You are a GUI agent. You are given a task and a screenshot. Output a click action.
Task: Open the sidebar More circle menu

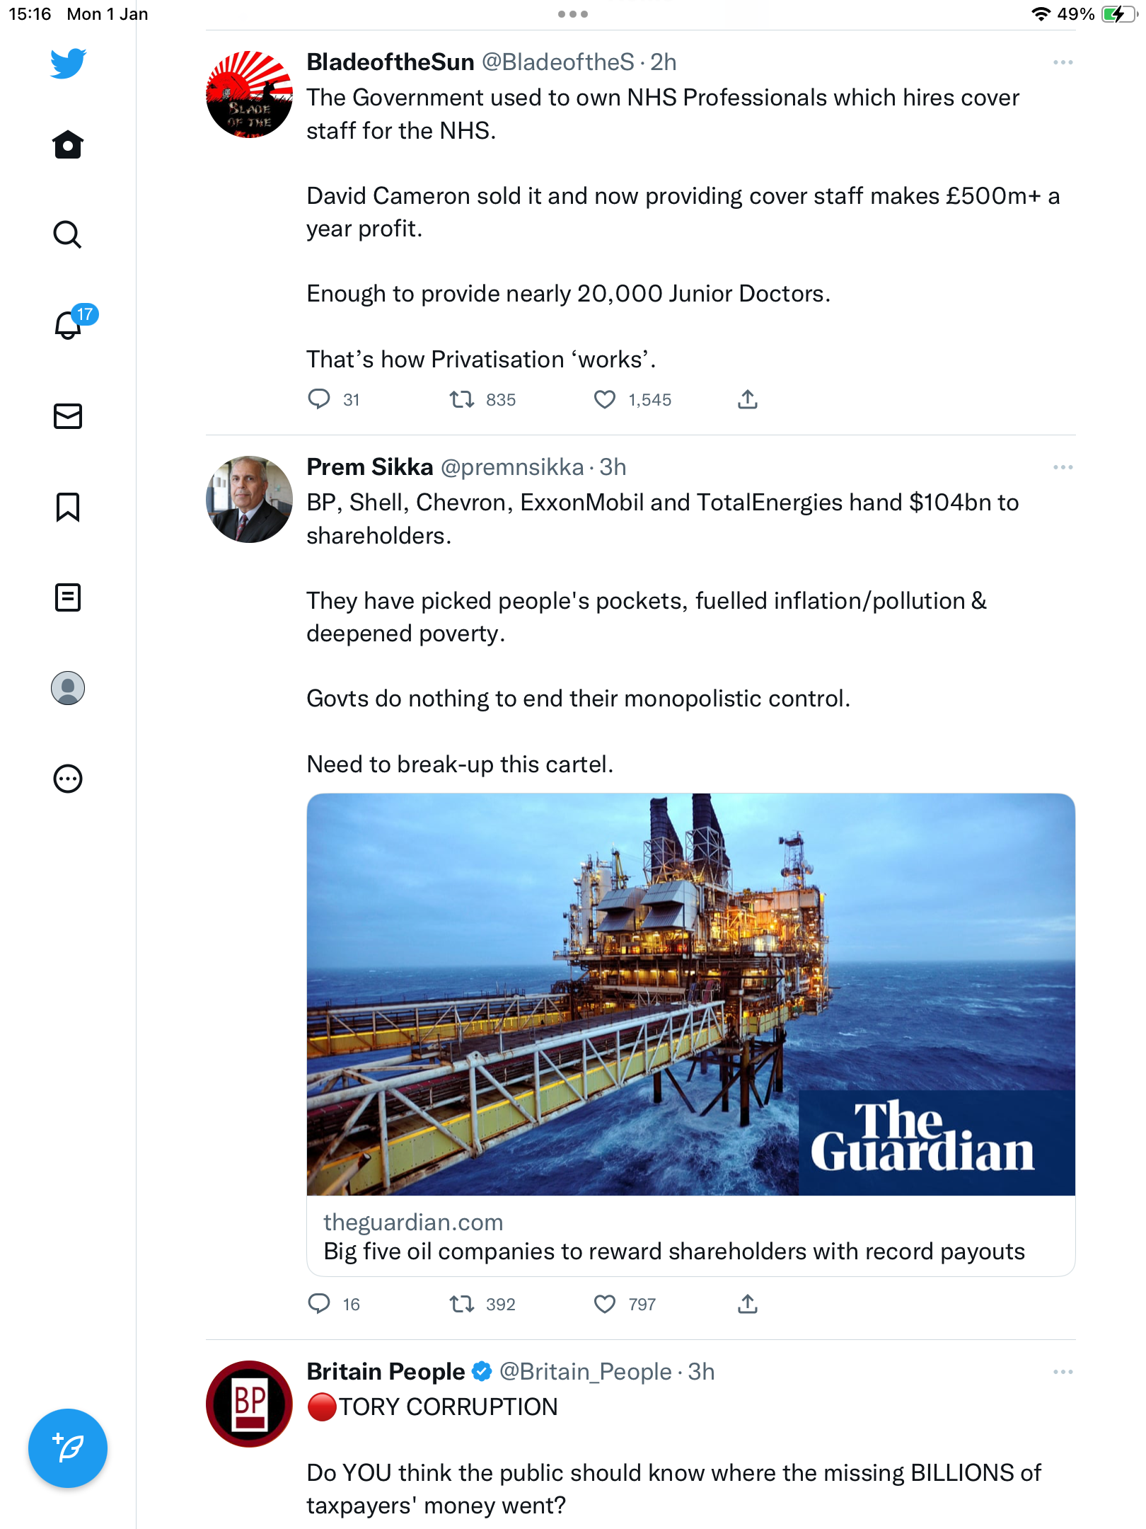coord(68,779)
